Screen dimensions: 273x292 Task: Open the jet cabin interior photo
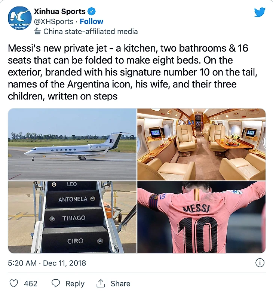[202, 144]
